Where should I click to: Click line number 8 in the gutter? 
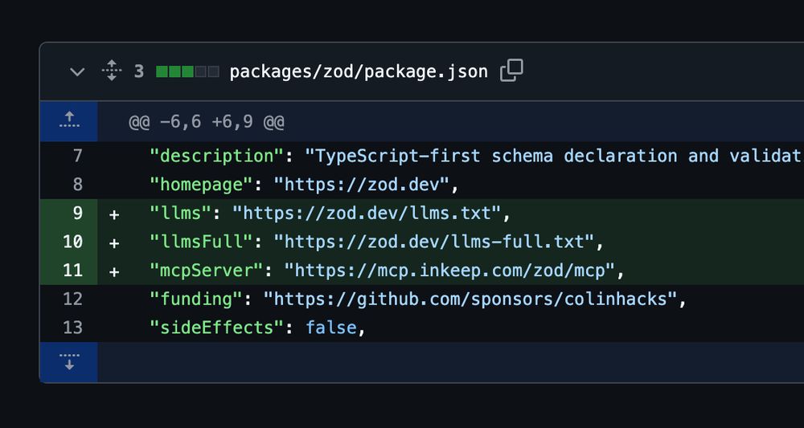(77, 185)
